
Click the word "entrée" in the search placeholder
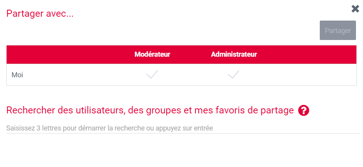[204, 128]
